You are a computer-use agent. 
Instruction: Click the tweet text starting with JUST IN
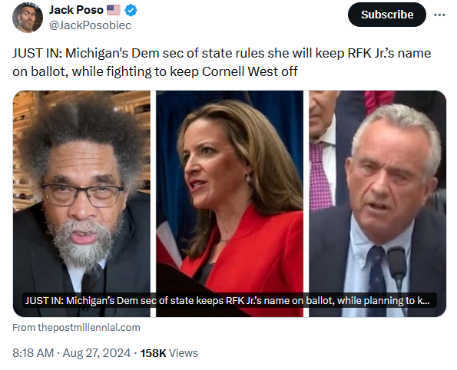click(x=221, y=62)
